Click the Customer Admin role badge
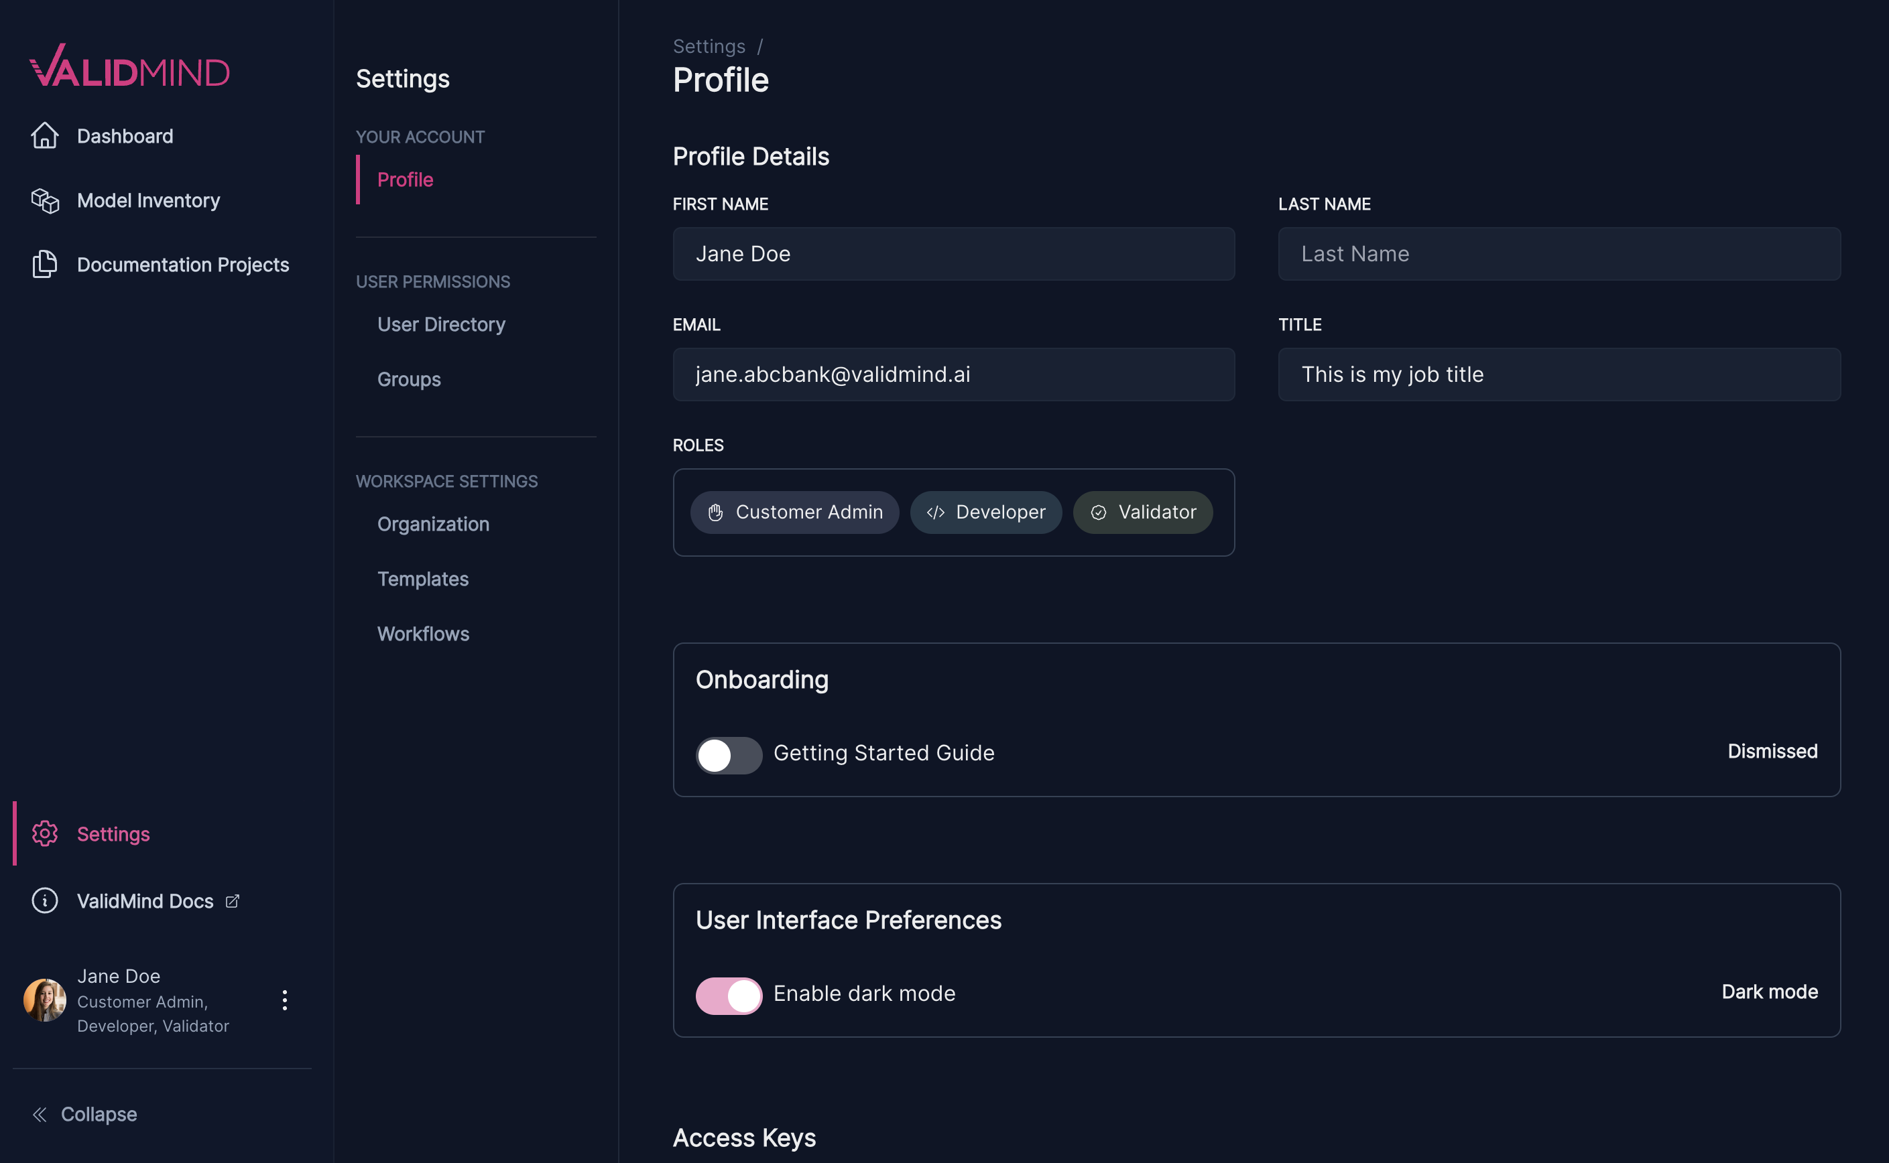The width and height of the screenshot is (1889, 1163). coord(794,512)
